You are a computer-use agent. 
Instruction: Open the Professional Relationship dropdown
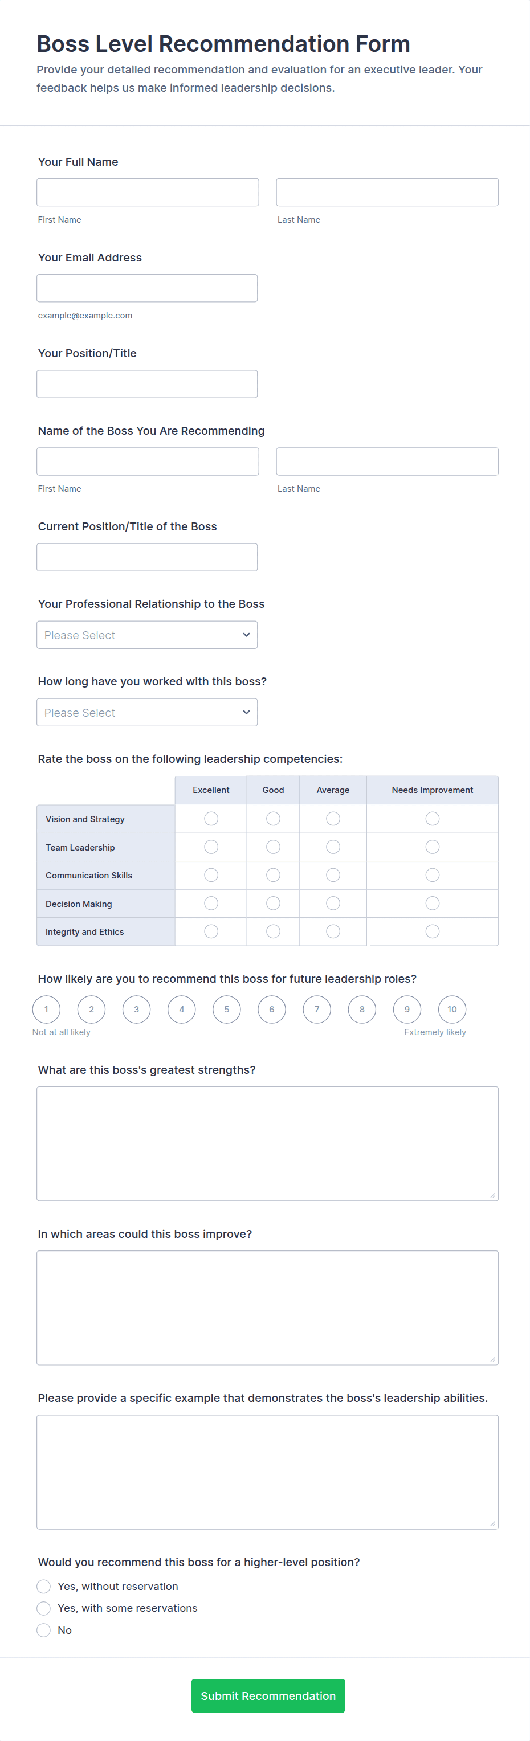coord(146,635)
